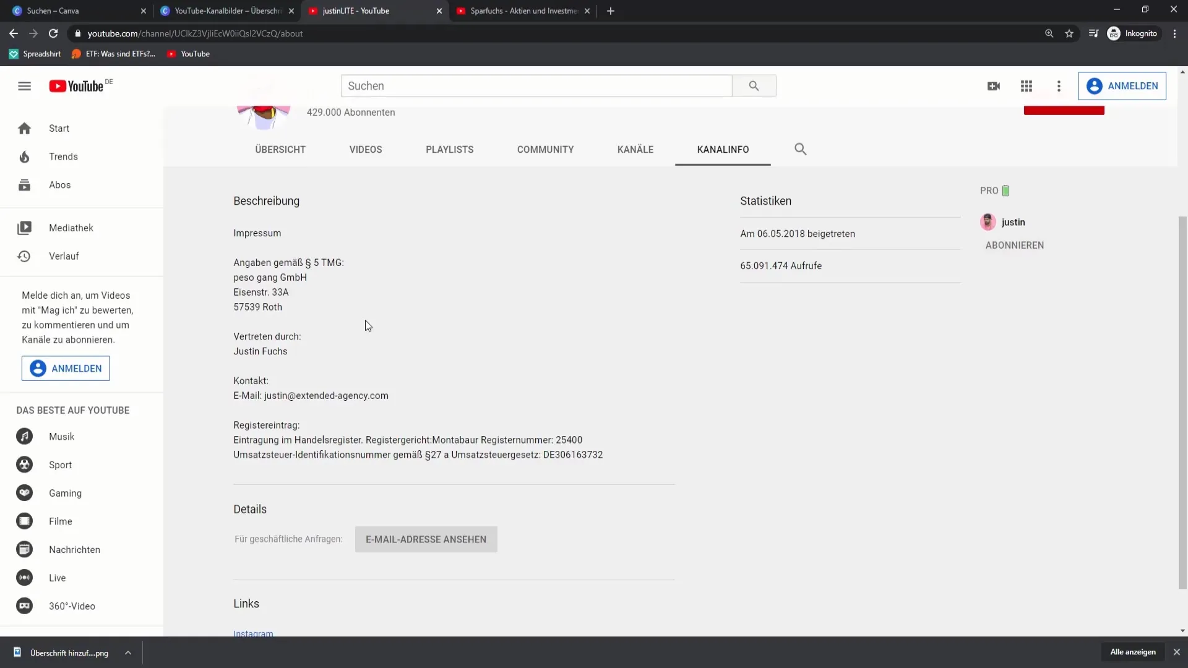Click Alle anzeigen in downloads bar

[1133, 652]
